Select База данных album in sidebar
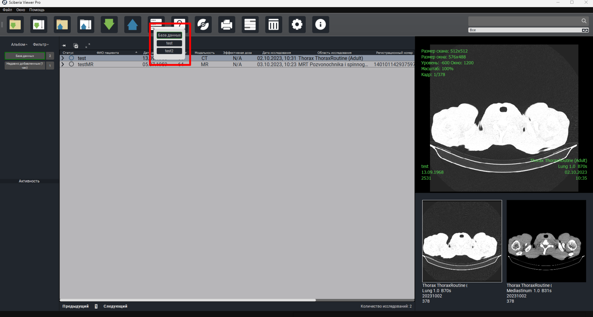The width and height of the screenshot is (593, 317). [x=25, y=56]
